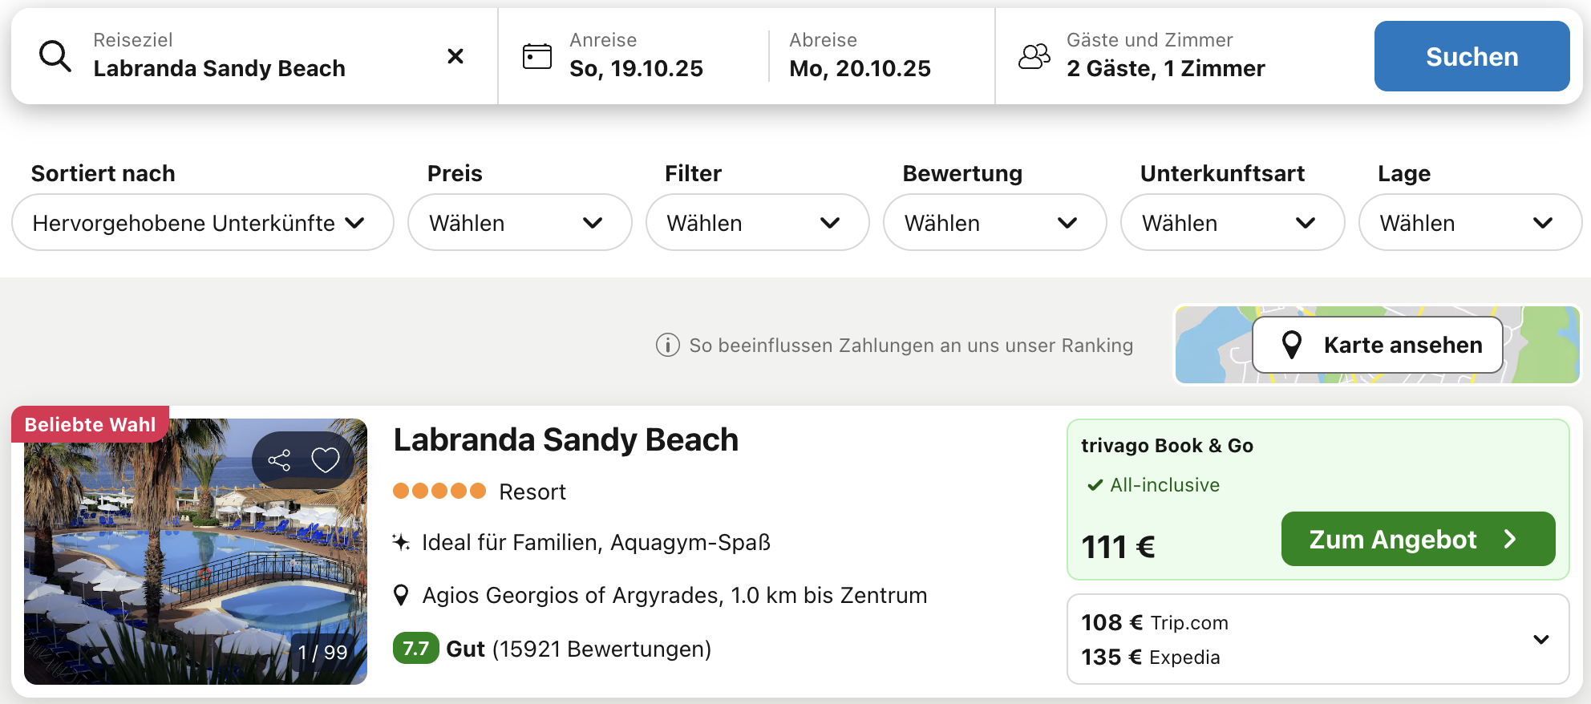1591x704 pixels.
Task: Save hotel to favorites with heart icon
Action: (325, 460)
